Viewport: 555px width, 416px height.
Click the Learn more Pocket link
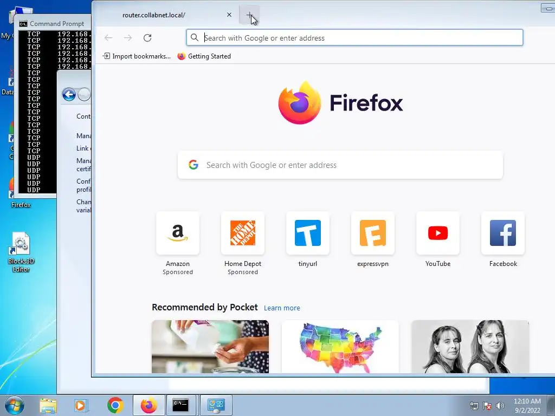(x=282, y=308)
